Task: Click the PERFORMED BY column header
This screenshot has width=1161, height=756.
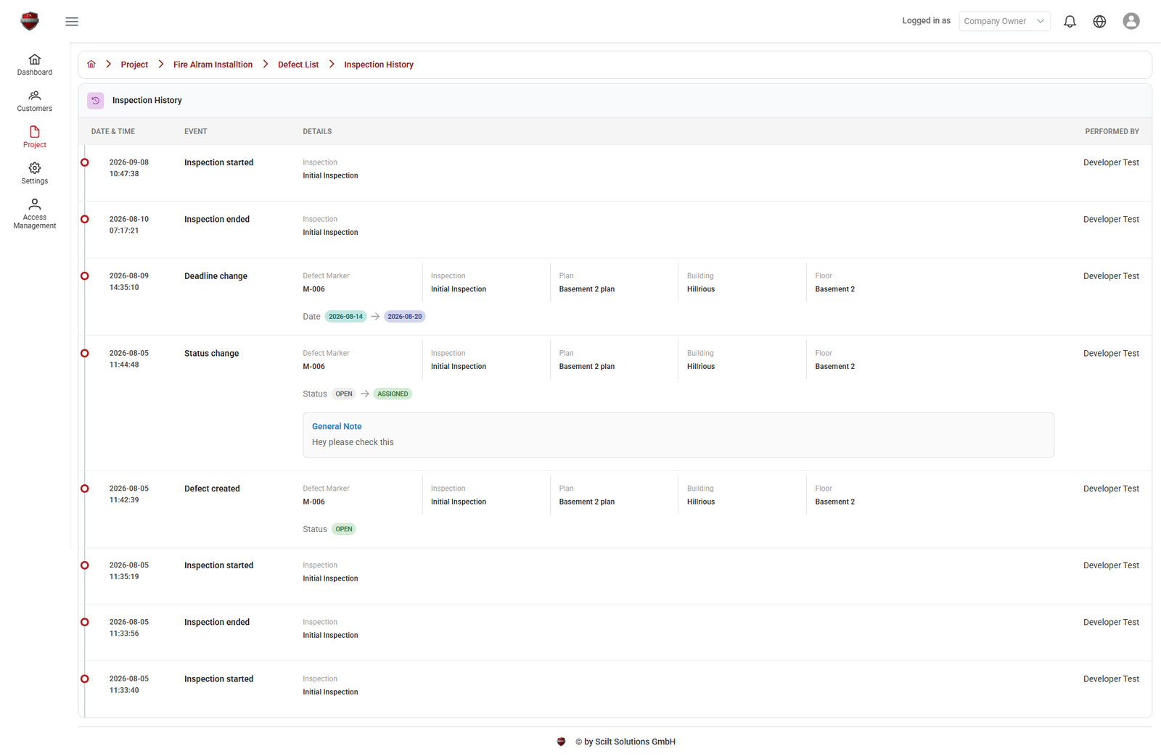Action: (1112, 132)
